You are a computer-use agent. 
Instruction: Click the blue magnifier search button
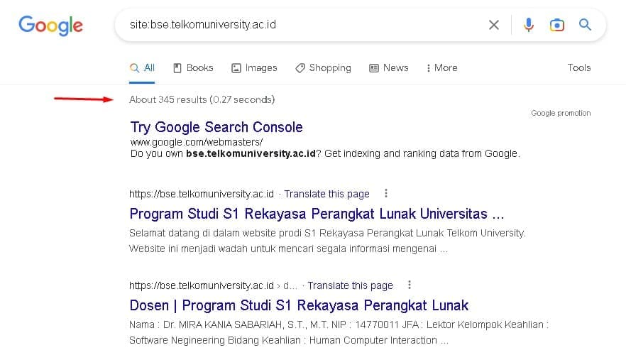click(x=585, y=24)
